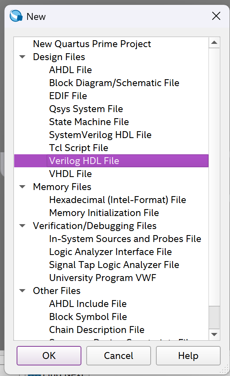Select Signal Tap Logic Analyzer File
This screenshot has width=230, height=376.
(114, 265)
